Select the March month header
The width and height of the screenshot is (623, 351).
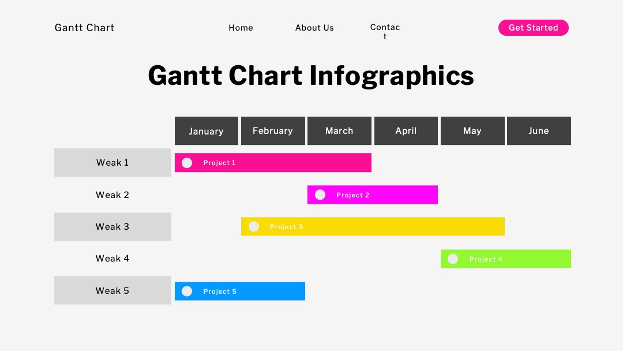(x=339, y=131)
